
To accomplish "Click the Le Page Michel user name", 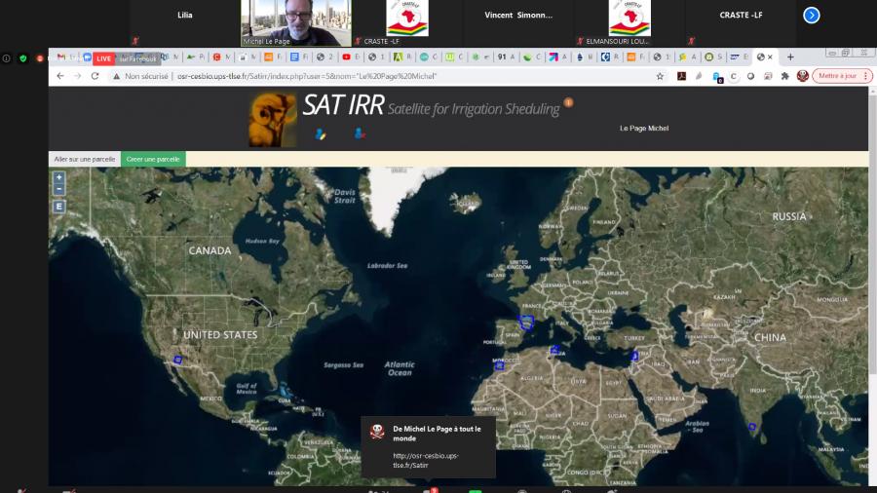I will click(x=644, y=129).
